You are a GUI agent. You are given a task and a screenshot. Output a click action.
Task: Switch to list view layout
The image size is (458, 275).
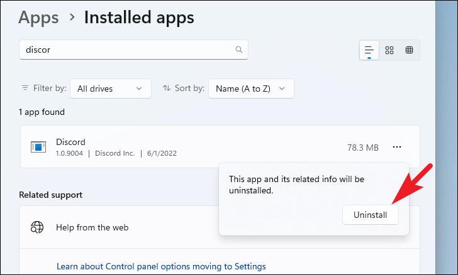369,50
